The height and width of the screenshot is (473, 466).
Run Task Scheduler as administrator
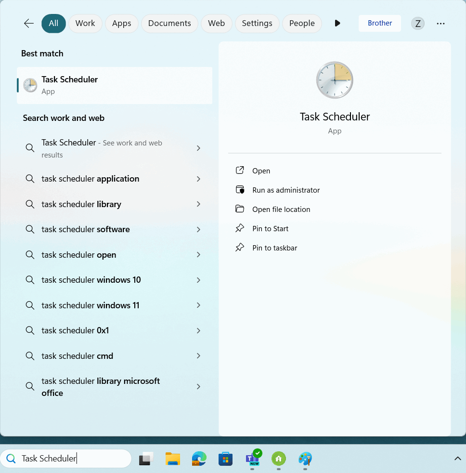pos(286,190)
